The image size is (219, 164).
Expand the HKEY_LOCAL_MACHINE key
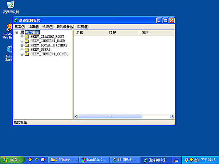click(22, 45)
